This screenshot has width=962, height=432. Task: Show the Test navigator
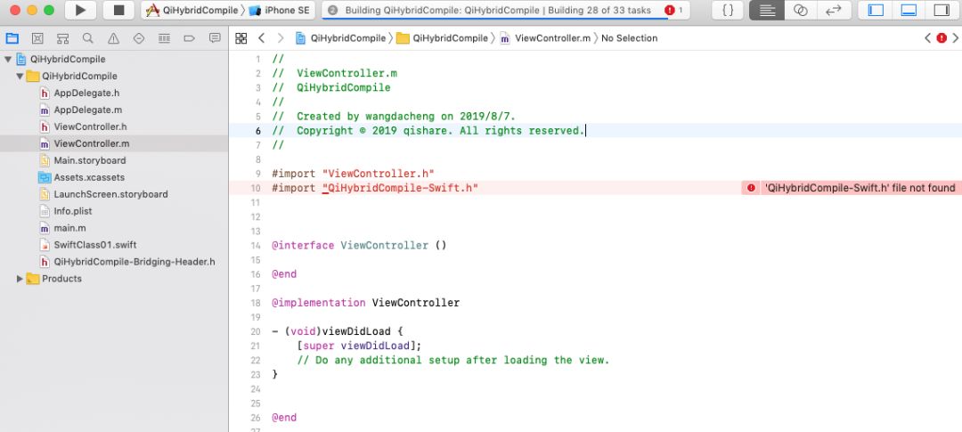(x=139, y=38)
